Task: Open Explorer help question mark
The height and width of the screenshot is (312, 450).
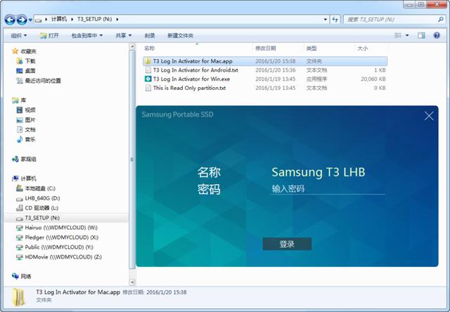Action: click(x=437, y=35)
